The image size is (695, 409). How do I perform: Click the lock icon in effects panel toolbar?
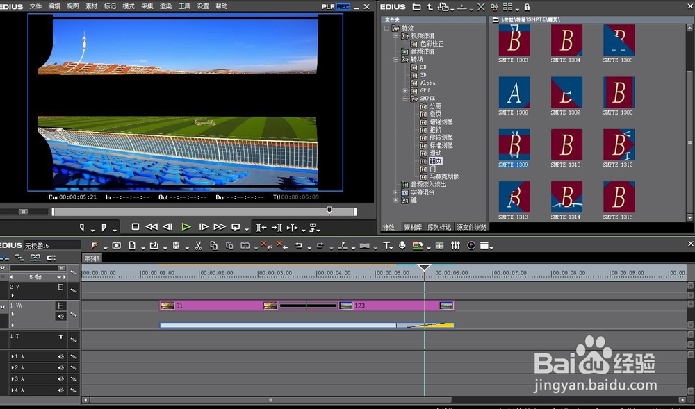(527, 7)
